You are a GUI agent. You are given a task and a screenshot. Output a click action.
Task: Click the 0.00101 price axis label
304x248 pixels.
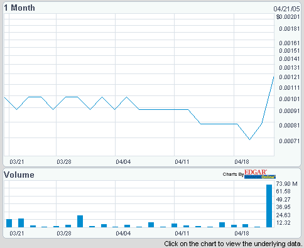point(290,99)
